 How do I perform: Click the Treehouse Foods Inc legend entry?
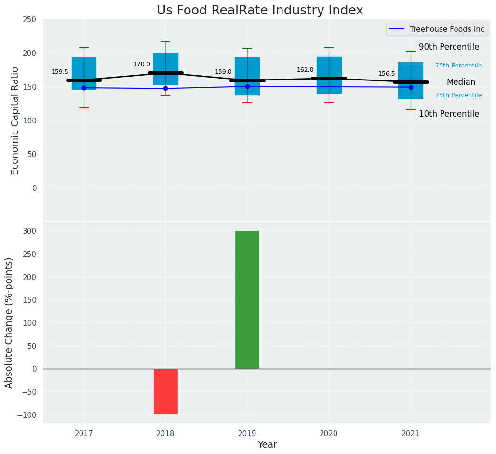tap(446, 29)
